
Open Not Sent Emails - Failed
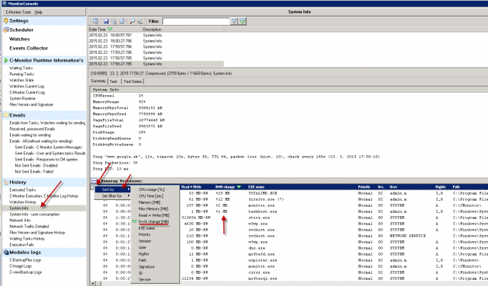pyautogui.click(x=34, y=171)
